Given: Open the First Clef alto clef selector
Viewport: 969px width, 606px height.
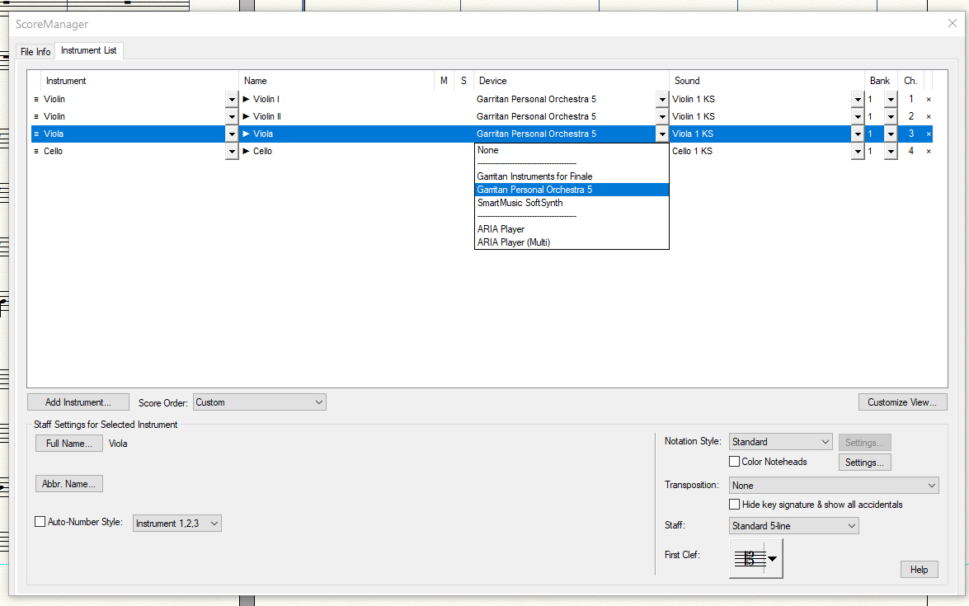Looking at the screenshot, I should 756,559.
